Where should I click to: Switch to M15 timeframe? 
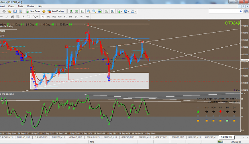tap(54, 17)
